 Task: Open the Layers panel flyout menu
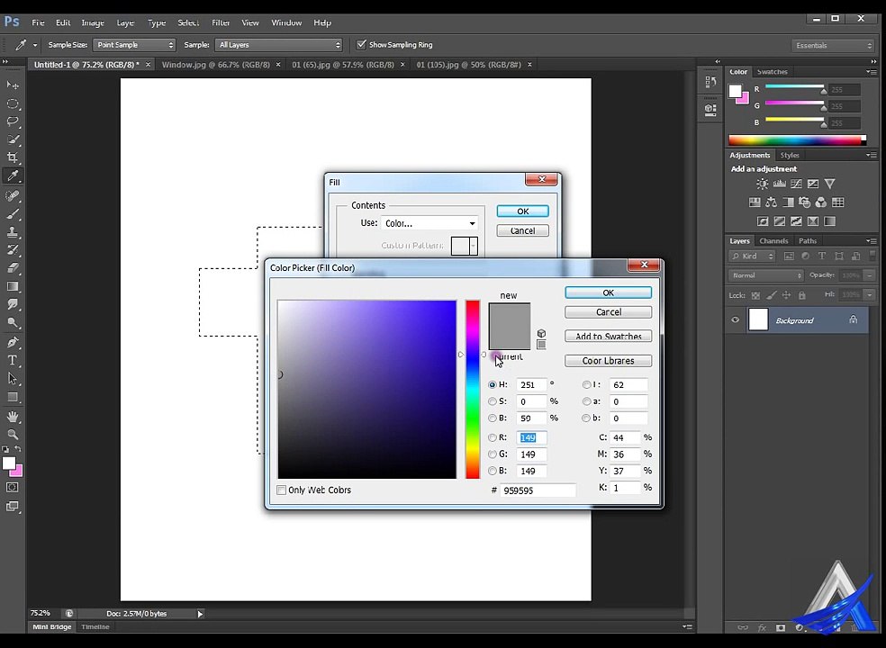871,240
